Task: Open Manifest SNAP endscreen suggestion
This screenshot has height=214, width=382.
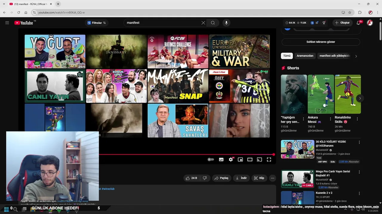Action: tap(178, 86)
